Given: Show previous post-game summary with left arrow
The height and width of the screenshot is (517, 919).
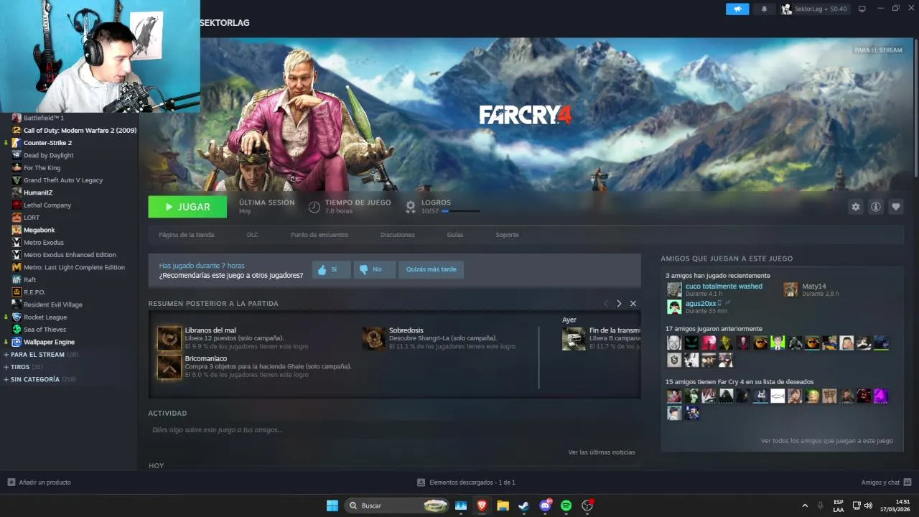Looking at the screenshot, I should [x=605, y=304].
